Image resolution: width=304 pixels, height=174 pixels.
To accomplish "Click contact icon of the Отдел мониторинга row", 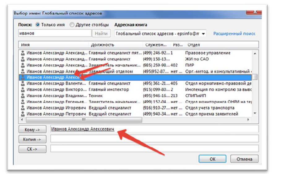I will click(23, 102).
